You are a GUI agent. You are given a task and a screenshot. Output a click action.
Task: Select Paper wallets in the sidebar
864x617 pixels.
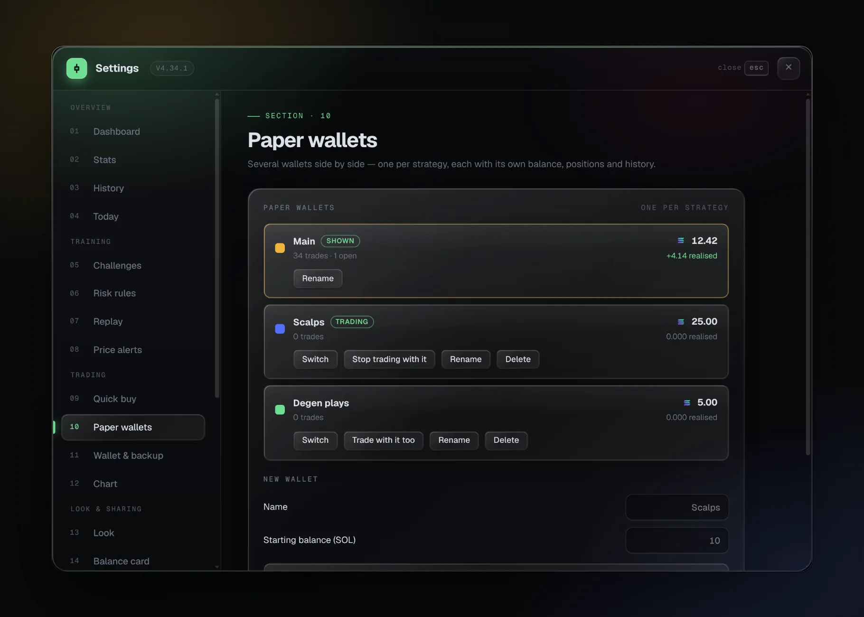pos(133,427)
